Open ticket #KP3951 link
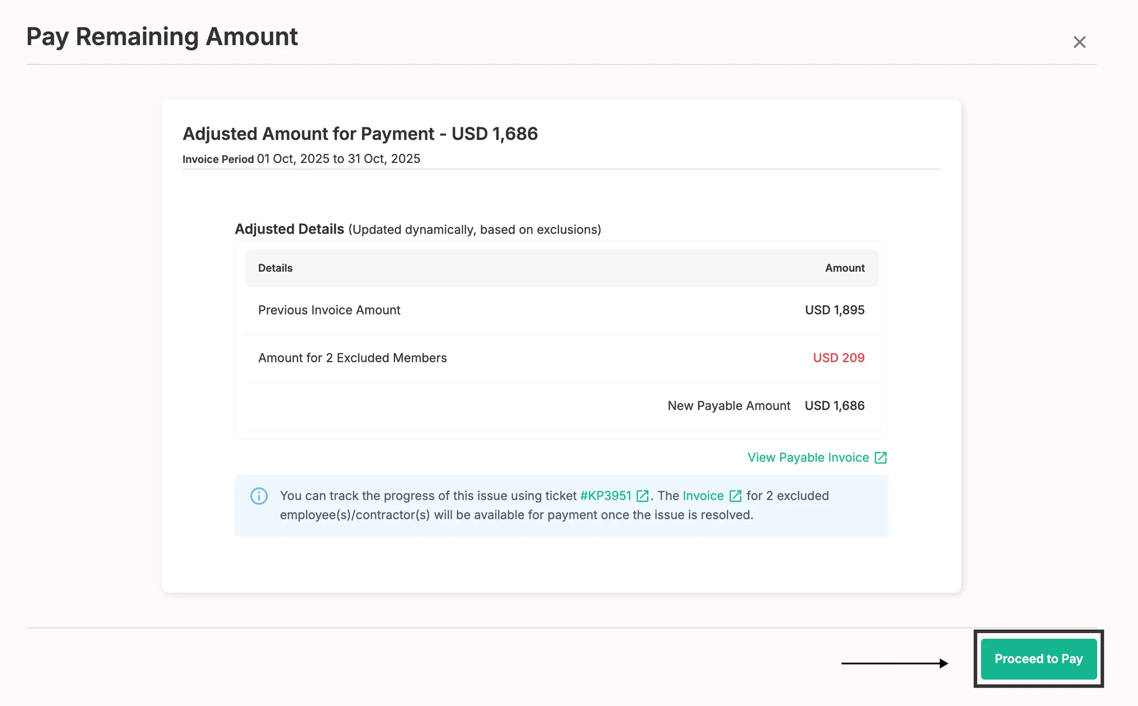 (x=606, y=496)
